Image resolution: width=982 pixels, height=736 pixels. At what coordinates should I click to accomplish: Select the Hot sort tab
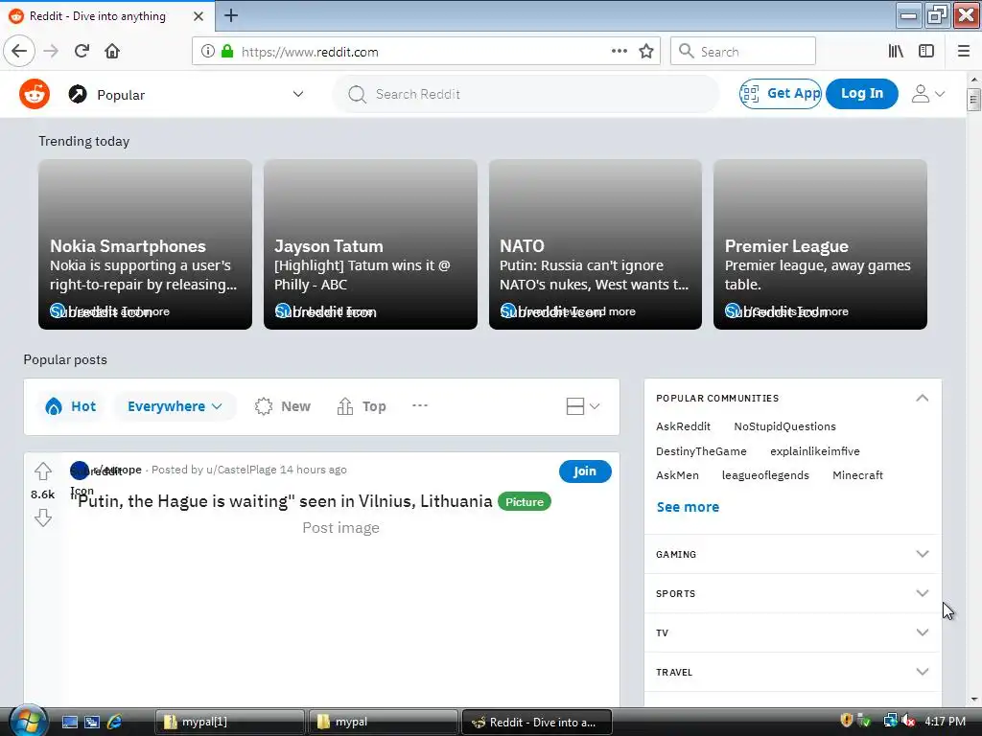[x=71, y=406]
